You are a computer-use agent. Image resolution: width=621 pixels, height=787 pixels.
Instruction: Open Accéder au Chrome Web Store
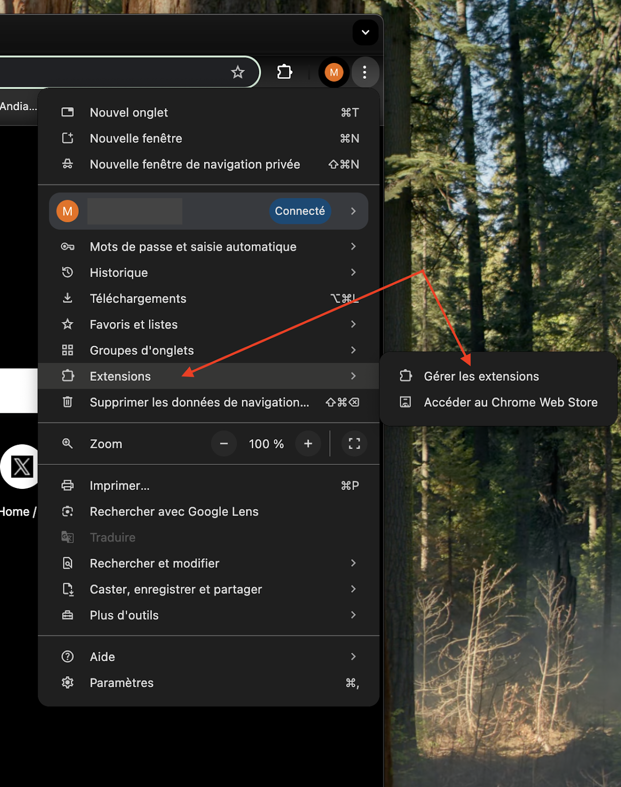(x=499, y=402)
